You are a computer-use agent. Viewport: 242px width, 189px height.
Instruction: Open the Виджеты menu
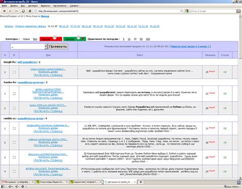(45, 6)
